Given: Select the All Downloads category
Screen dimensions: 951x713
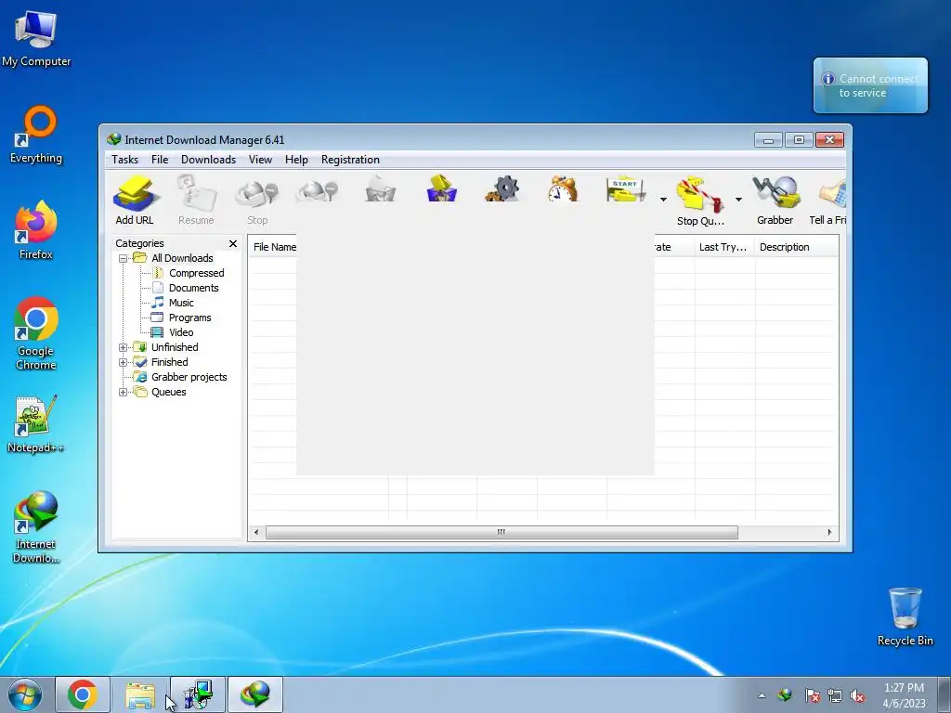Looking at the screenshot, I should click(x=182, y=258).
